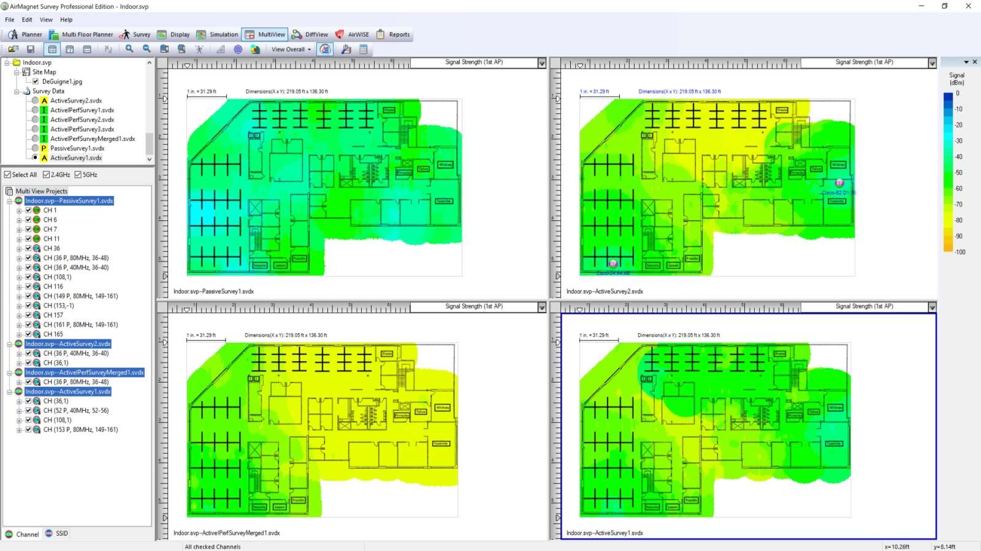Open the Survey mode
This screenshot has height=551, width=981.
[135, 34]
